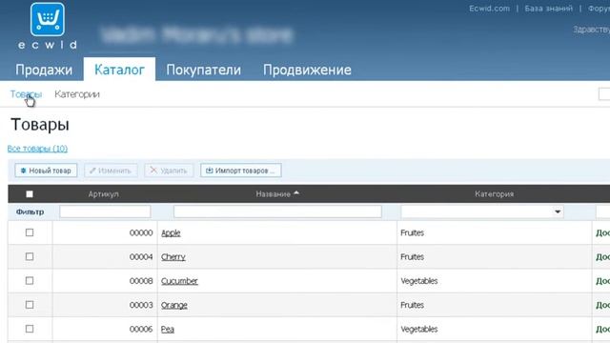Focus the Артикул filter input field

(105, 212)
